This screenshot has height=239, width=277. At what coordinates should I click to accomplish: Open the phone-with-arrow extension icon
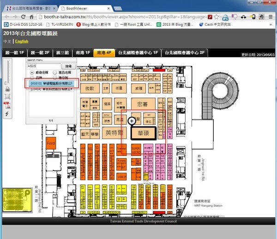click(x=253, y=17)
